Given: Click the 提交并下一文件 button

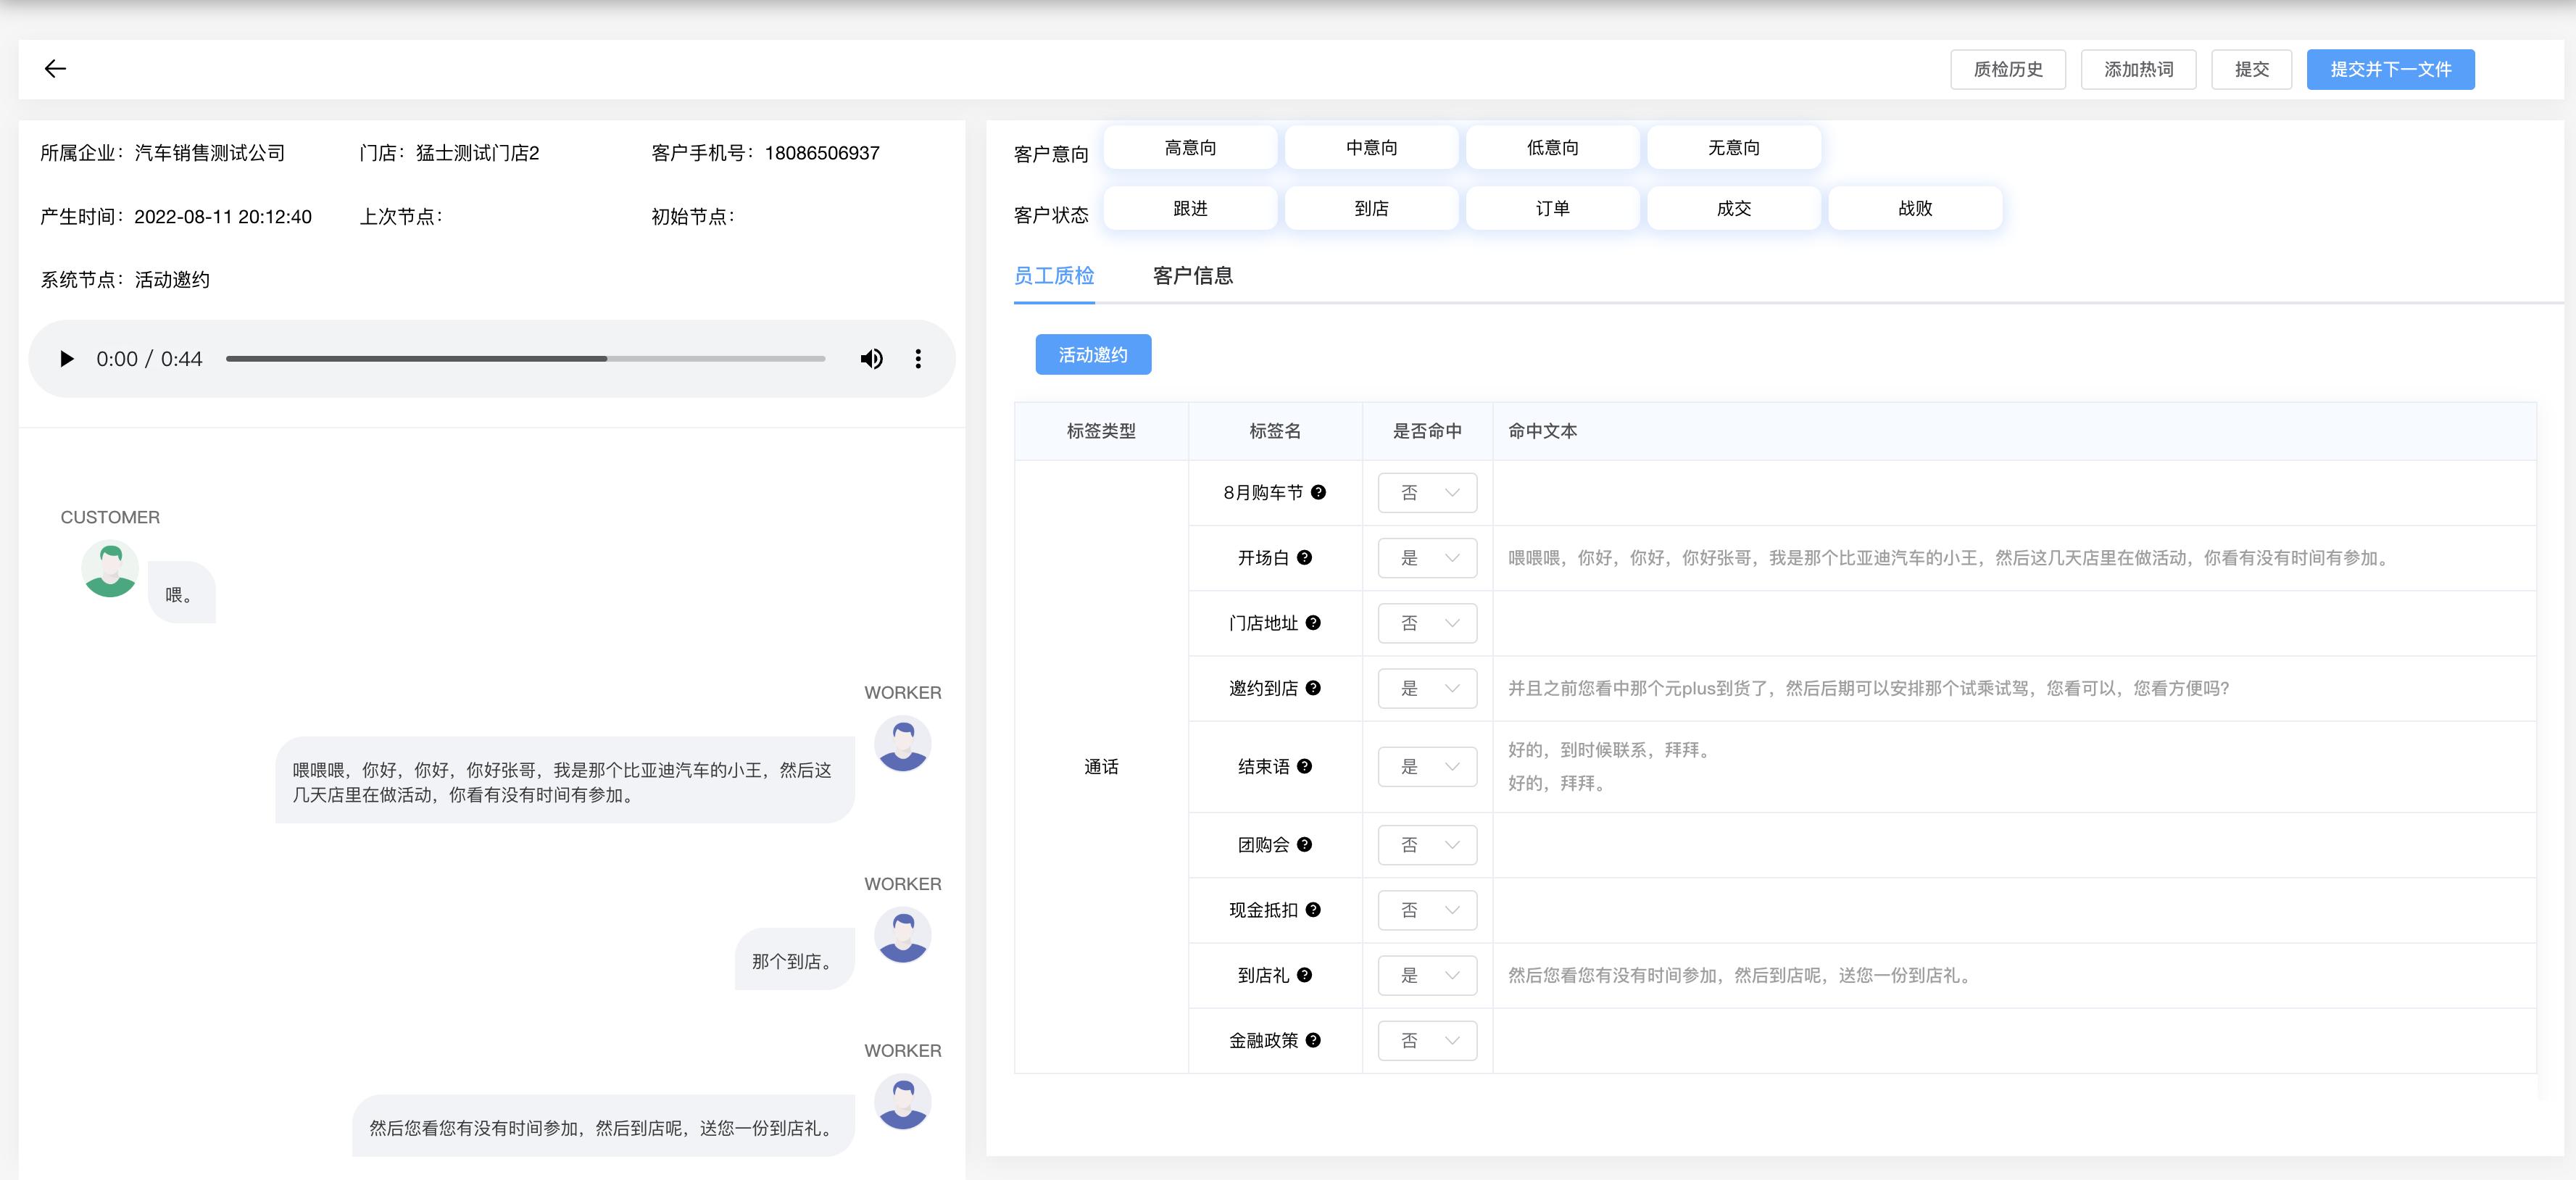Looking at the screenshot, I should [2390, 69].
